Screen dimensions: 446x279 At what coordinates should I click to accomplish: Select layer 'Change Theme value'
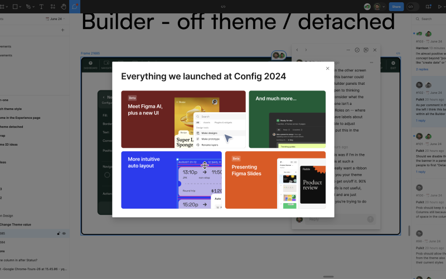pos(16,224)
